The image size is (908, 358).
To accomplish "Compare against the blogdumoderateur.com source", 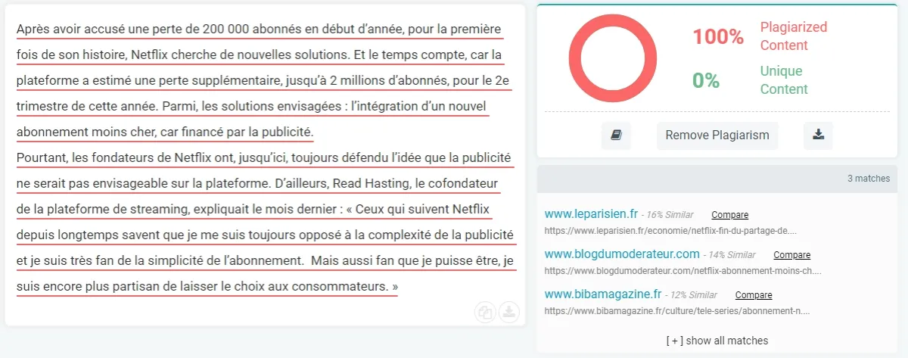I will pyautogui.click(x=791, y=255).
